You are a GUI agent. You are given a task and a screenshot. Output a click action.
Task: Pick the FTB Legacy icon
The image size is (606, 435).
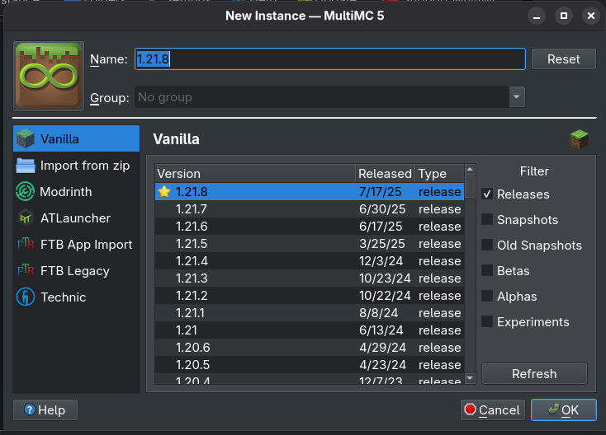pos(26,271)
